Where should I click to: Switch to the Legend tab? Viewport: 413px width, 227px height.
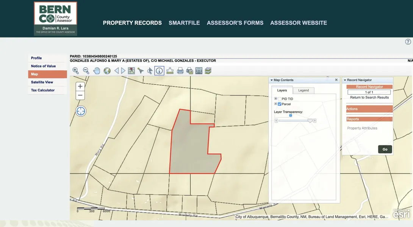303,90
